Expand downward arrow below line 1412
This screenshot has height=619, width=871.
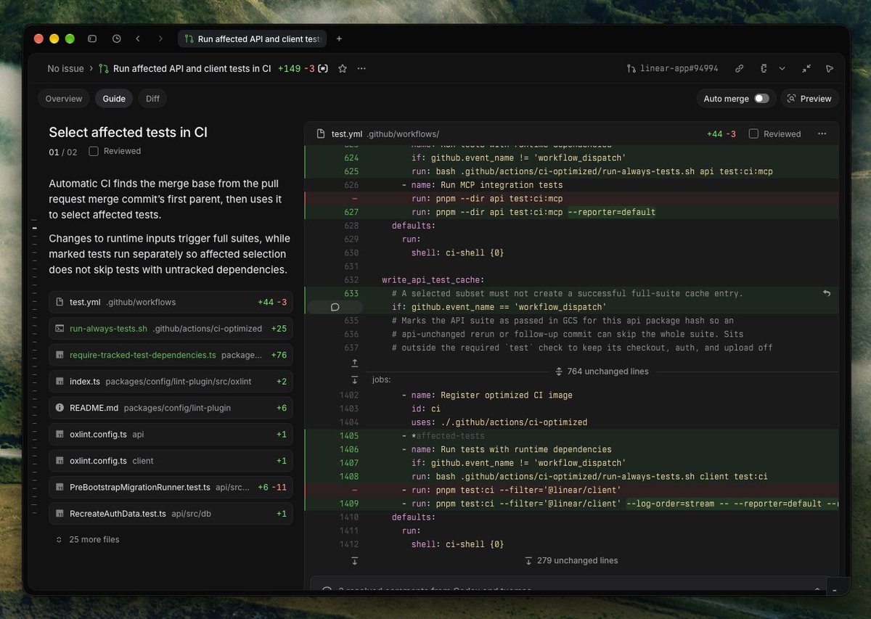coord(354,560)
